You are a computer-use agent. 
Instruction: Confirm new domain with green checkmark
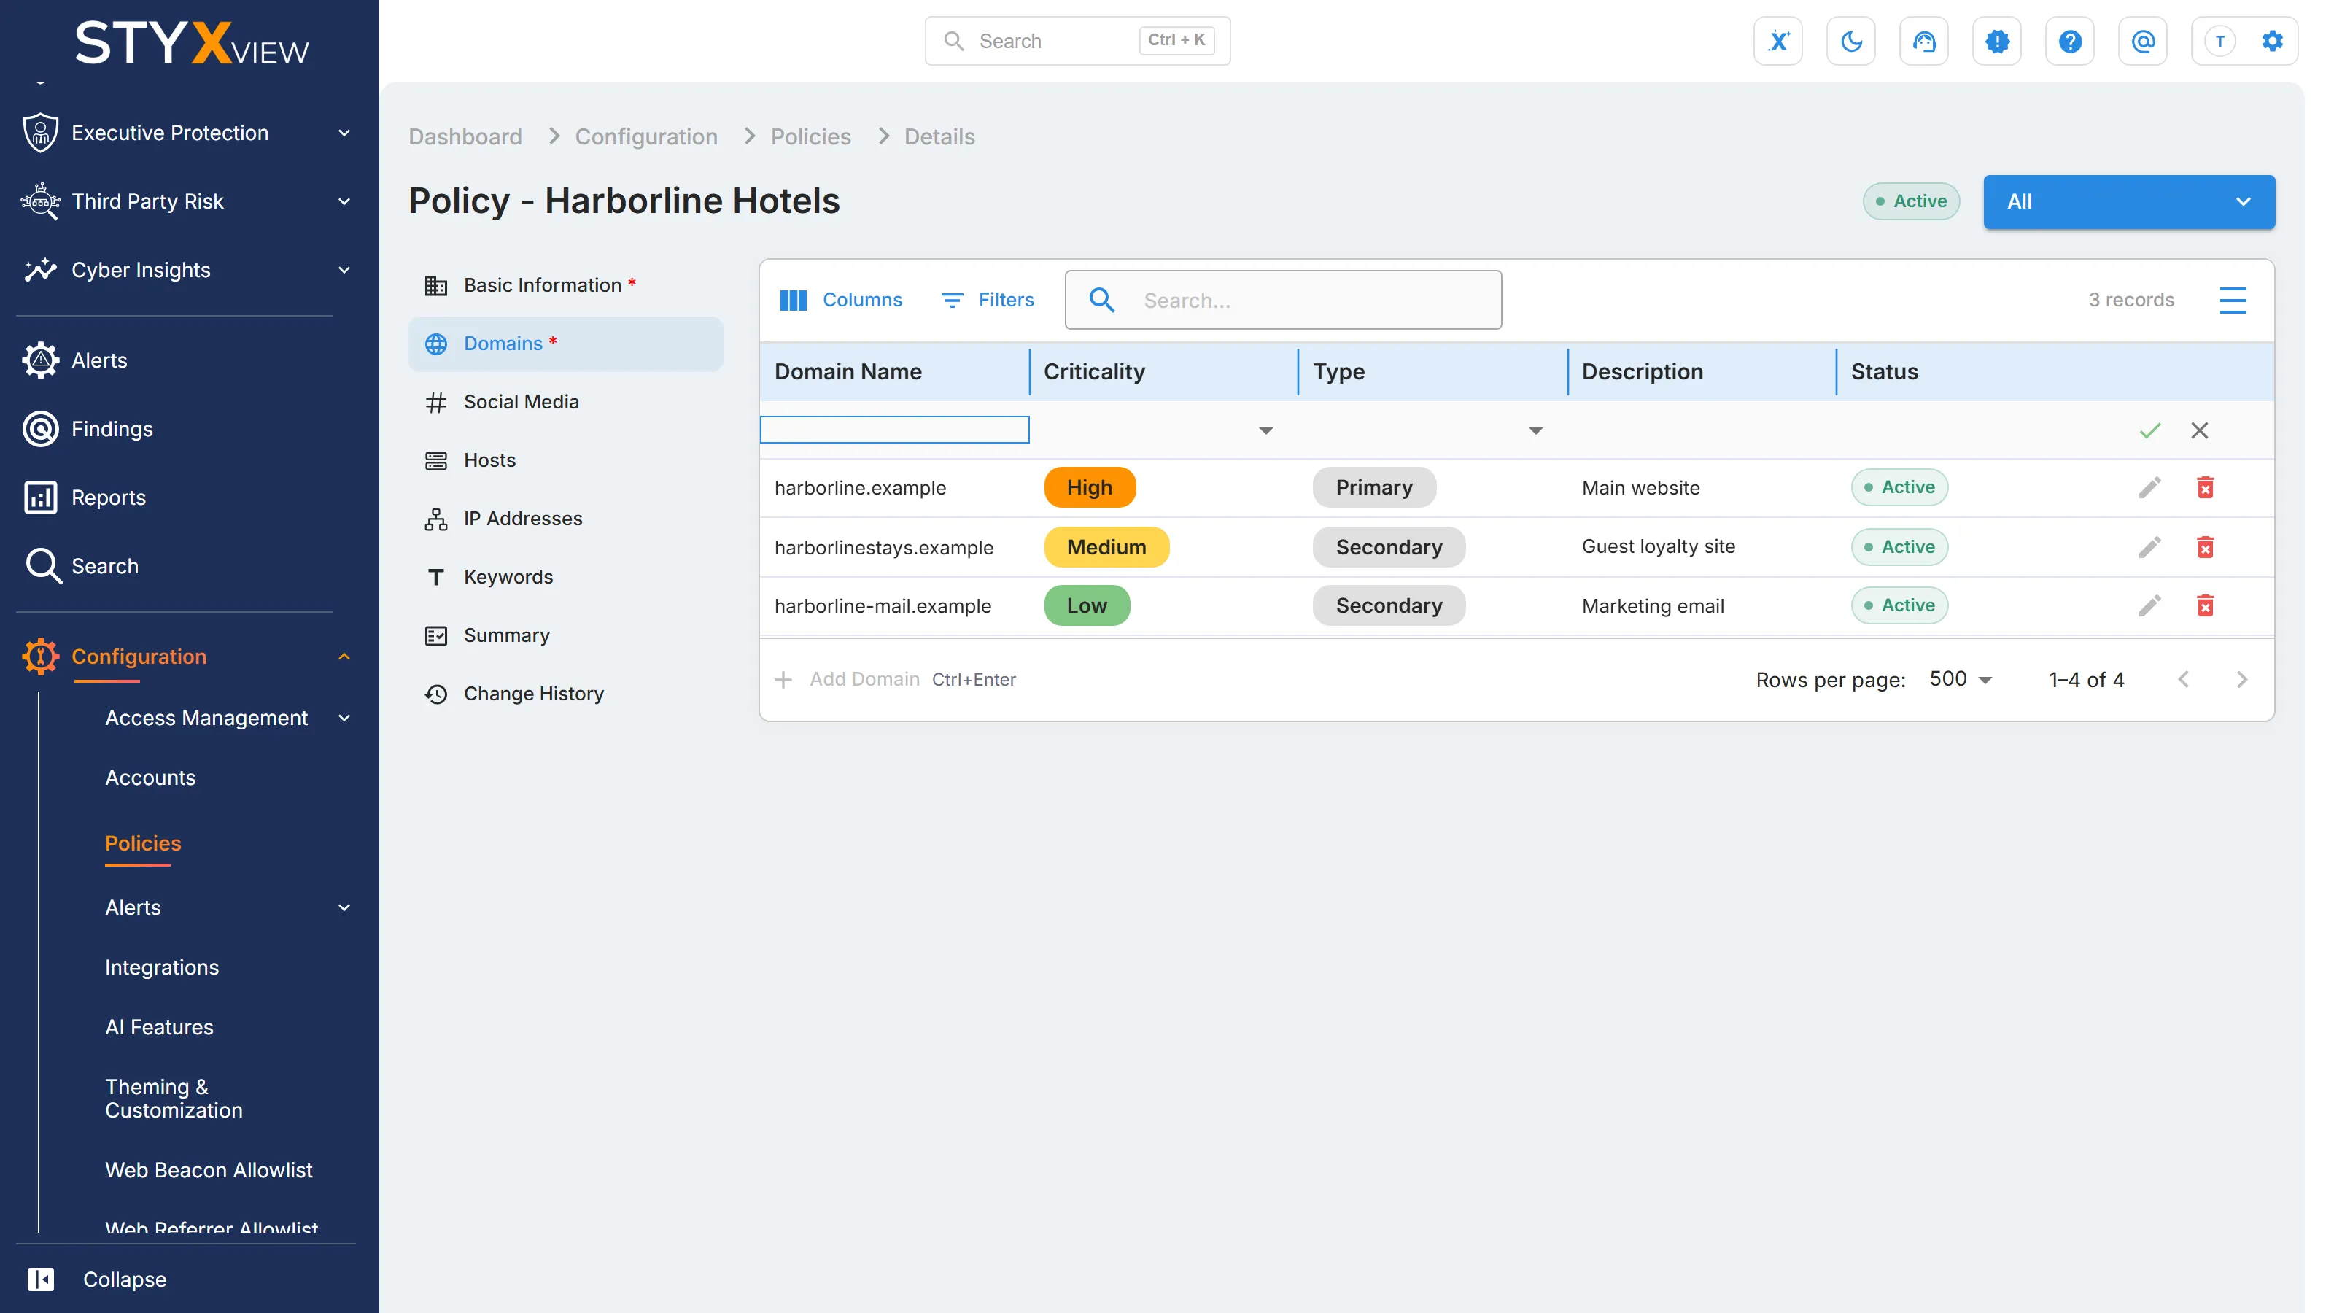click(x=2149, y=430)
